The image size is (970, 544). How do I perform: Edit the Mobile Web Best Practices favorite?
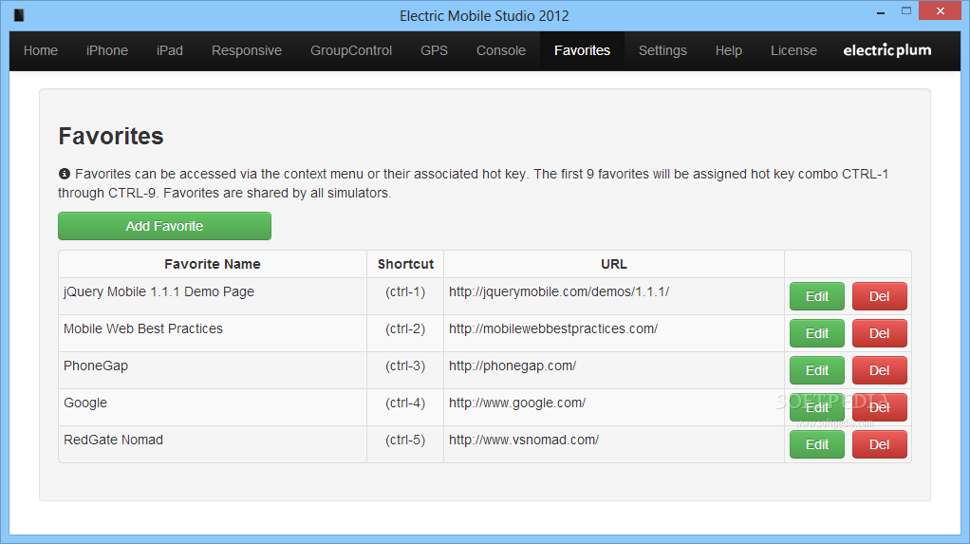[x=816, y=333]
